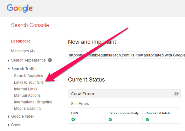The width and height of the screenshot is (185, 131).
Task: Collapse the Search Traffic section arrow
Action: click(x=9, y=69)
